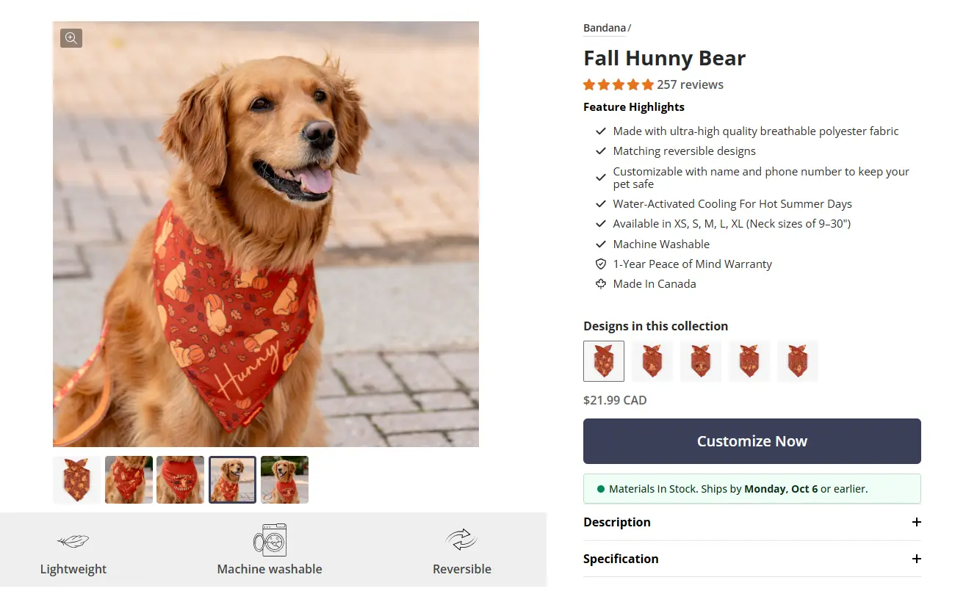Open the first bandana-only thumbnail below the photo

pos(76,479)
